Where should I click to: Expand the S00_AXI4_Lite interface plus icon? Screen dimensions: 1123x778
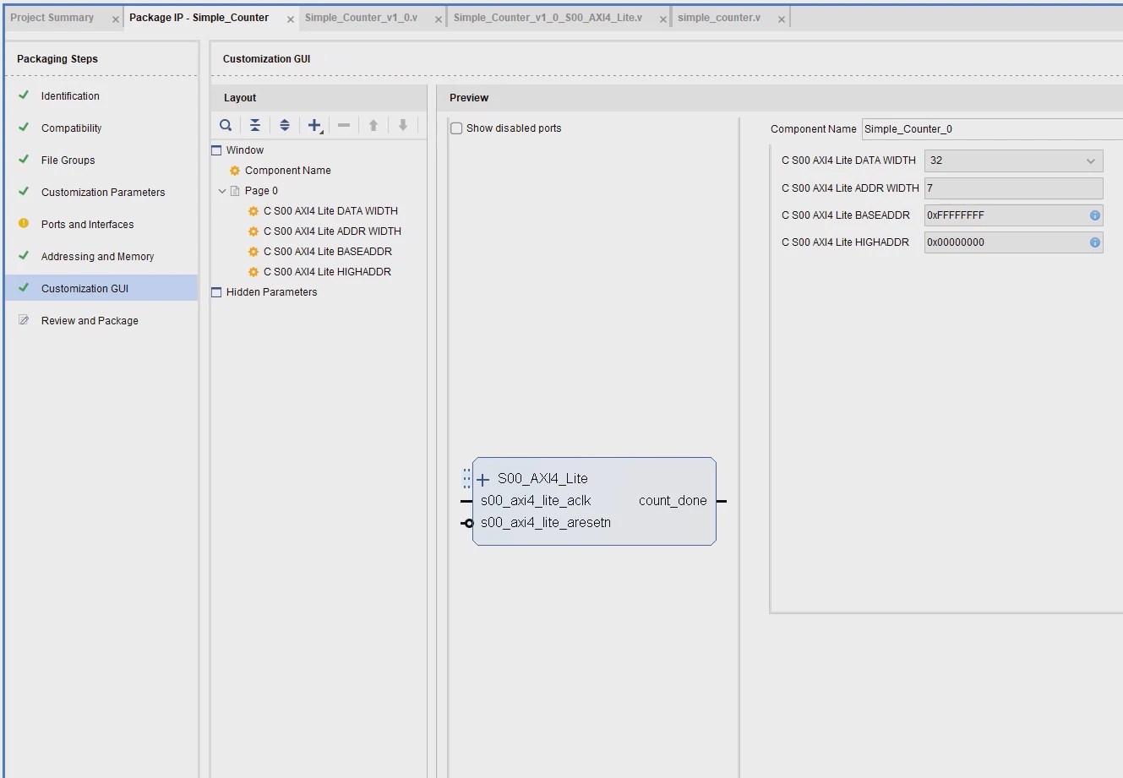[x=483, y=480]
